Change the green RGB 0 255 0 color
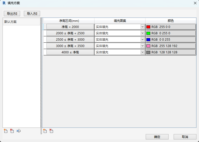Screen dimensions: 199x142 pos(171,33)
